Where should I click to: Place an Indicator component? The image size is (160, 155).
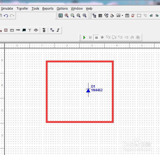pyautogui.click(x=6, y=30)
